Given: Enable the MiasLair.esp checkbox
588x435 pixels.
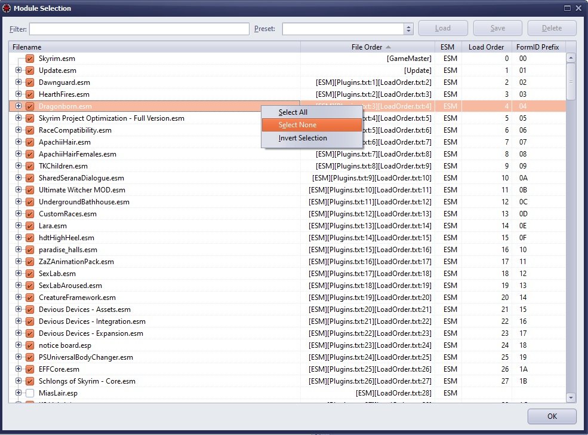Looking at the screenshot, I should click(x=30, y=393).
